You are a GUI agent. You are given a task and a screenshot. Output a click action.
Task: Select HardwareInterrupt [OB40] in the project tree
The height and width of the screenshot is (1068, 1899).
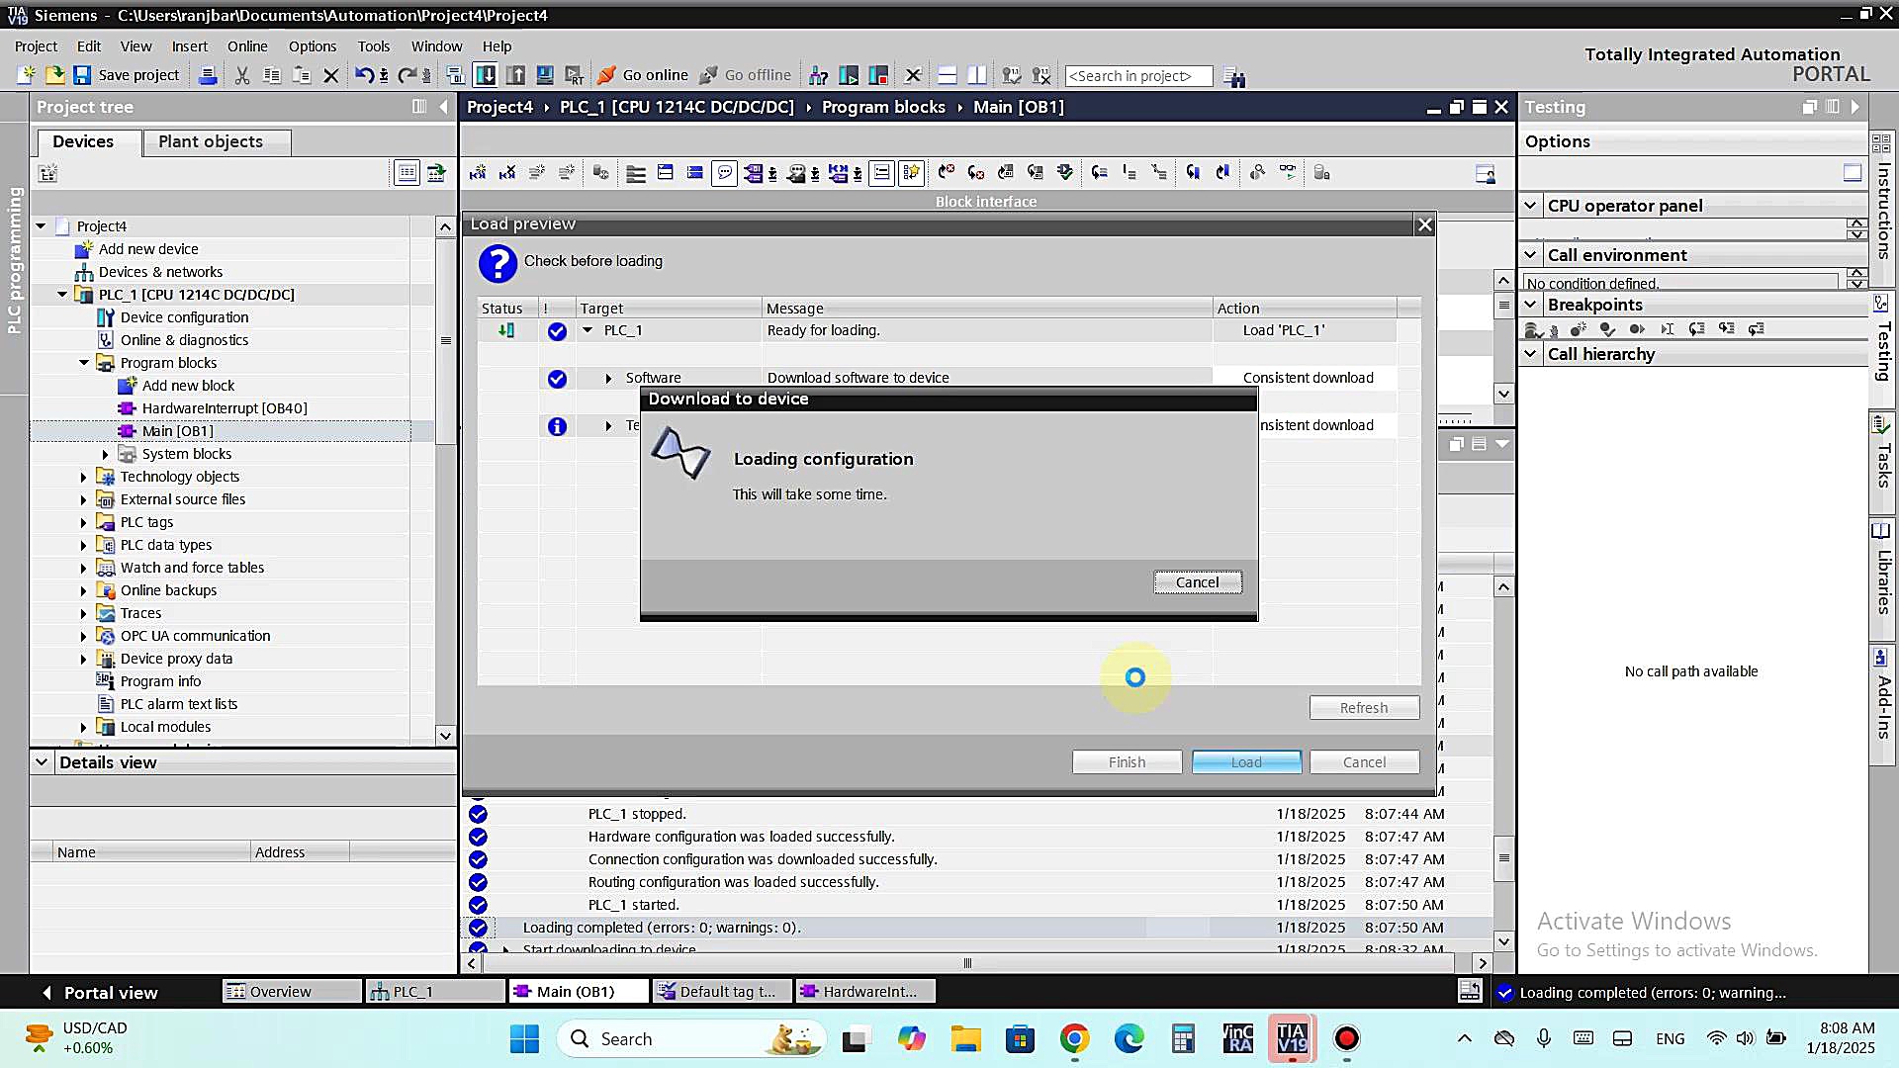(x=224, y=408)
